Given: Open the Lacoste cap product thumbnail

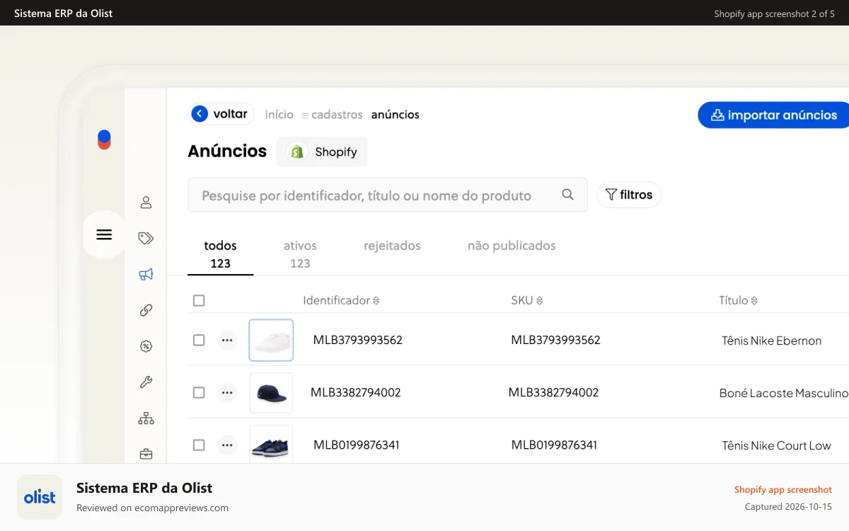Looking at the screenshot, I should coord(271,393).
